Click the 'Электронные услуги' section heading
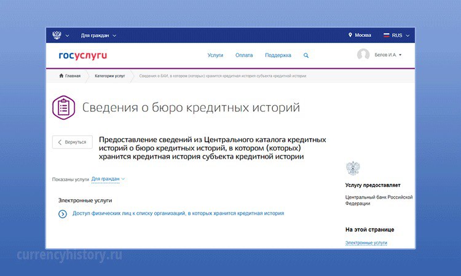This screenshot has height=276, width=461. (85, 200)
